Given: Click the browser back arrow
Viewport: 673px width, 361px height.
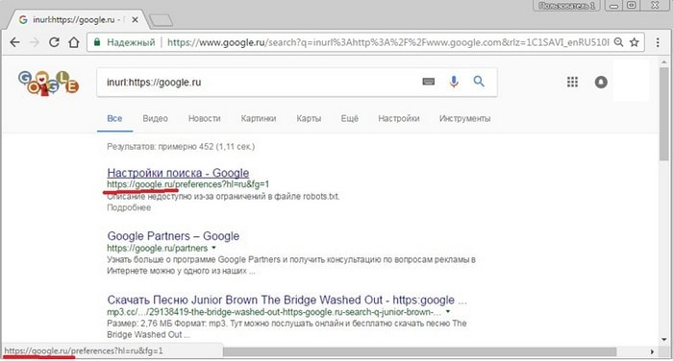Looking at the screenshot, I should 14,42.
